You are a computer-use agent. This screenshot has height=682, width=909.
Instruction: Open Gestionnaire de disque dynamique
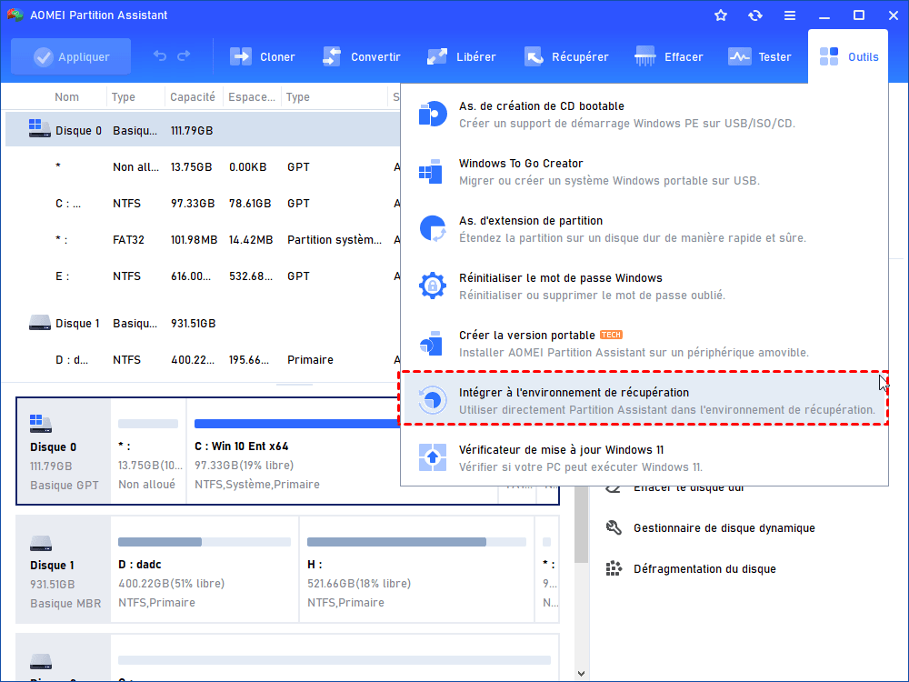click(x=724, y=527)
